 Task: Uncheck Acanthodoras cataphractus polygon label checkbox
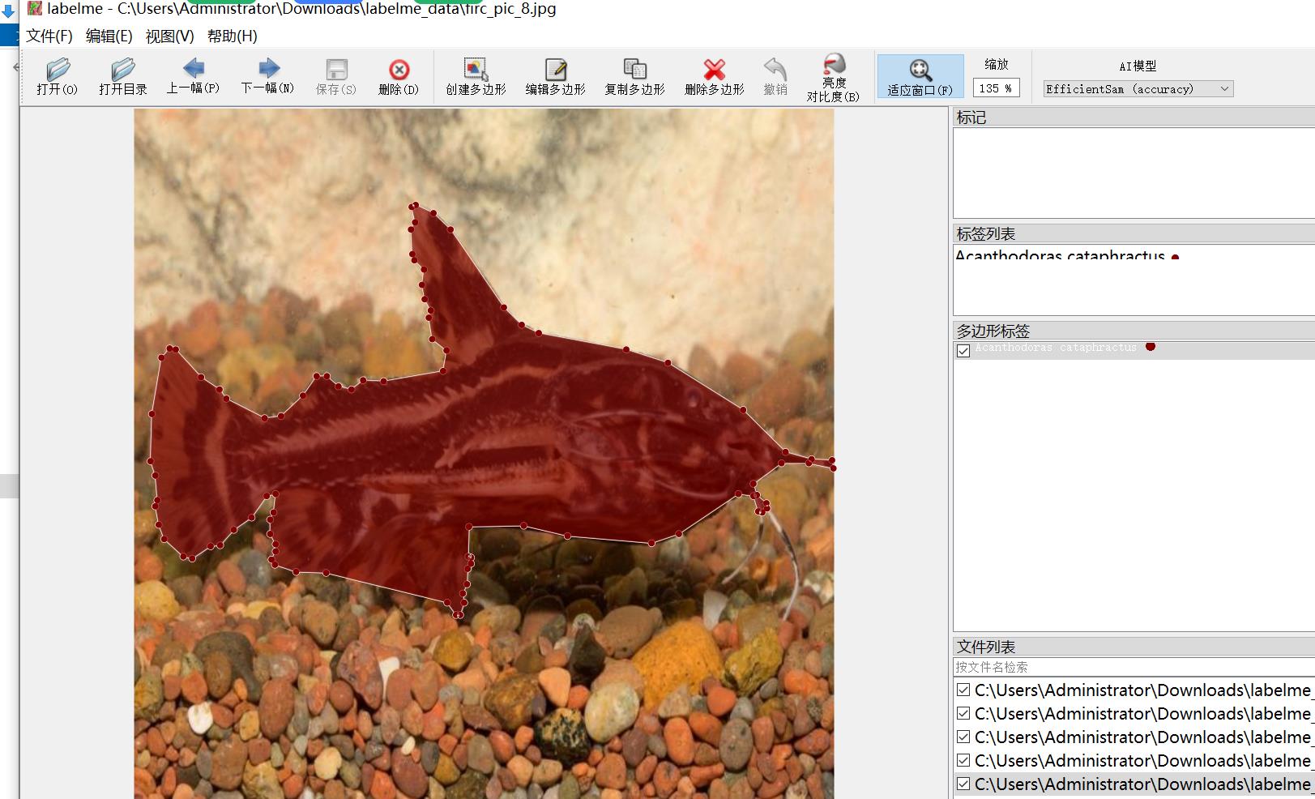963,351
